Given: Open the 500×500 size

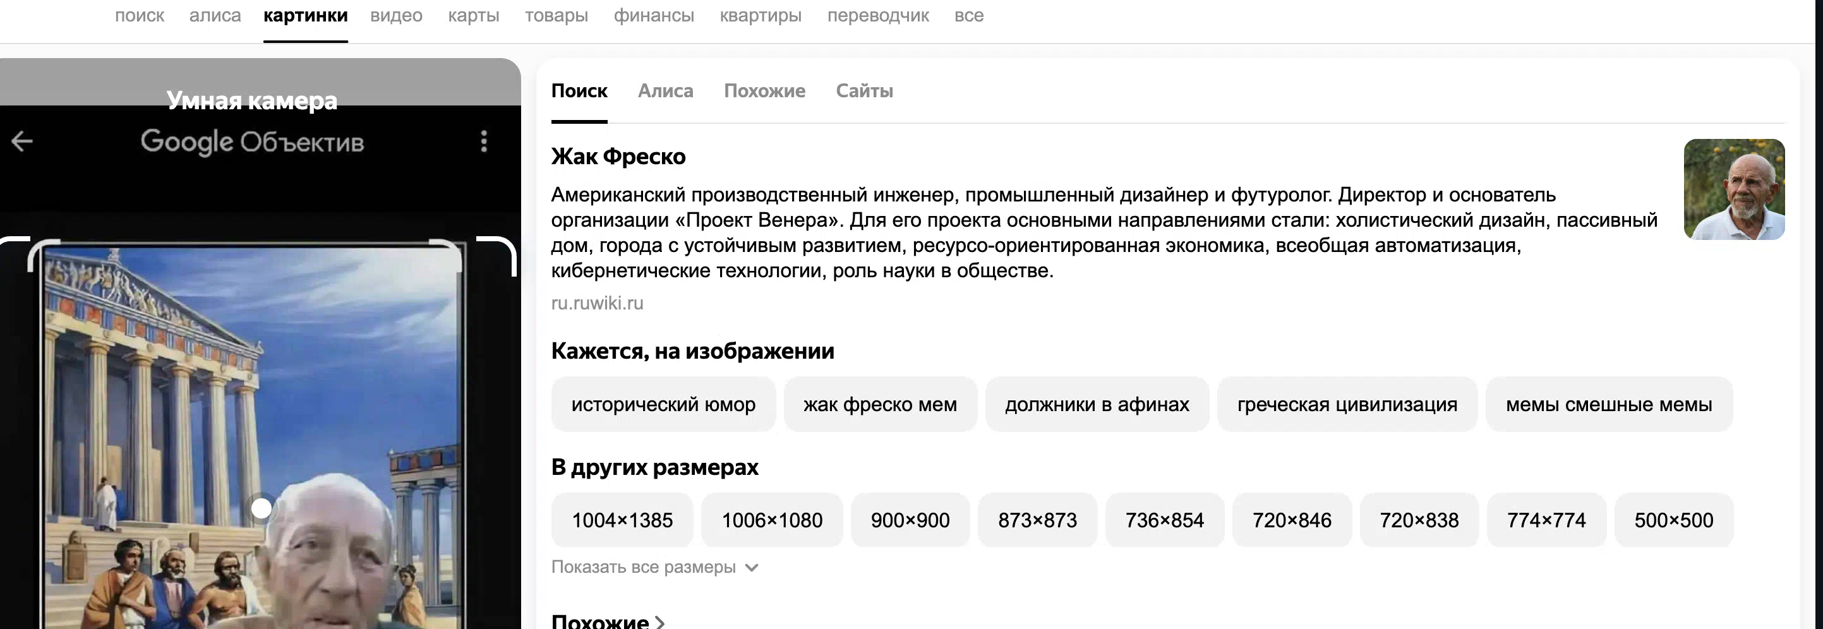Looking at the screenshot, I should (1674, 520).
